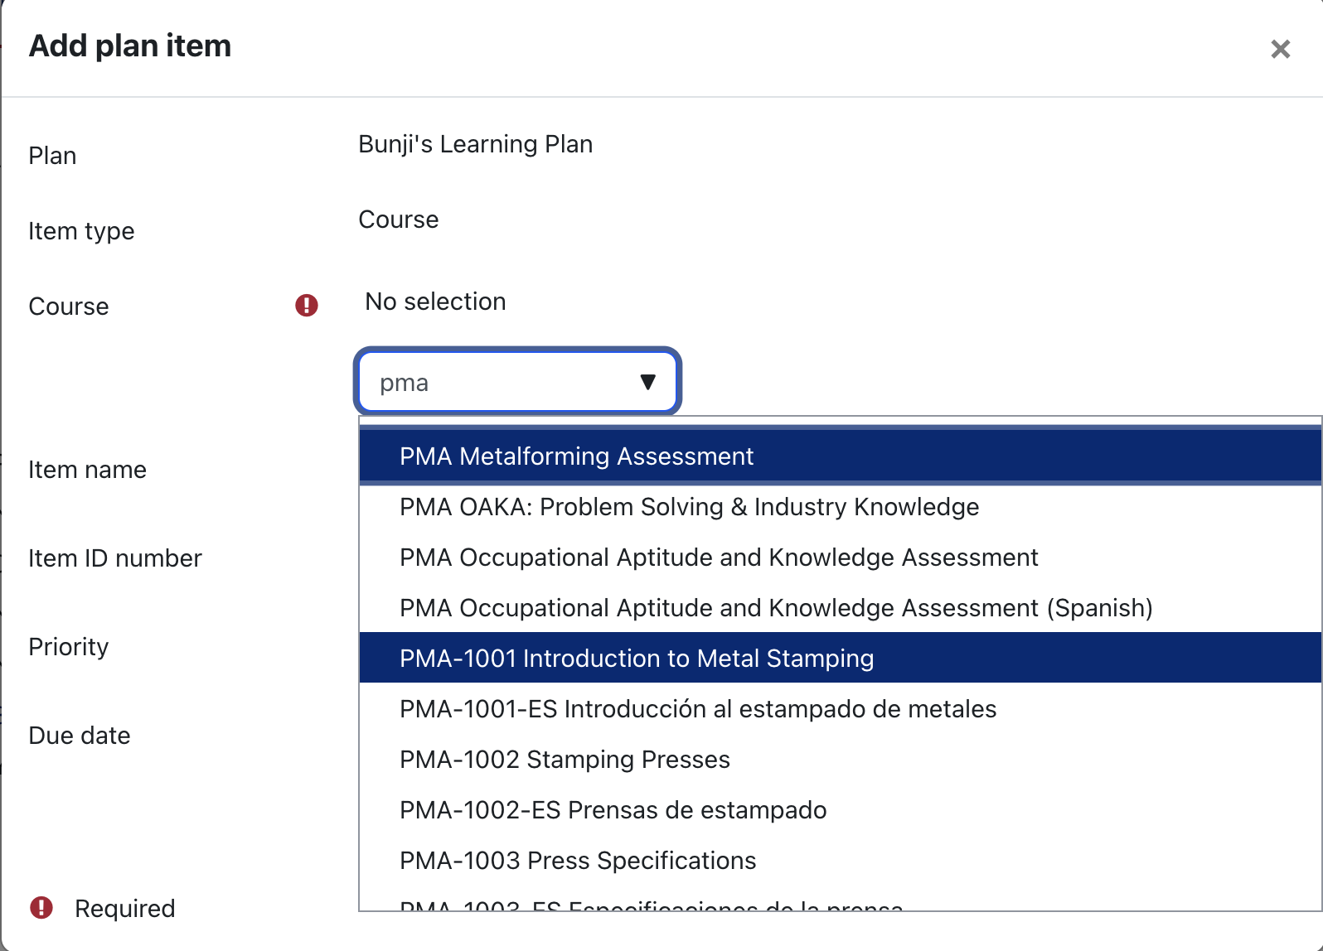Select PMA OAKA: Problem Solving & Industry Knowledge
This screenshot has width=1323, height=951.
689,507
